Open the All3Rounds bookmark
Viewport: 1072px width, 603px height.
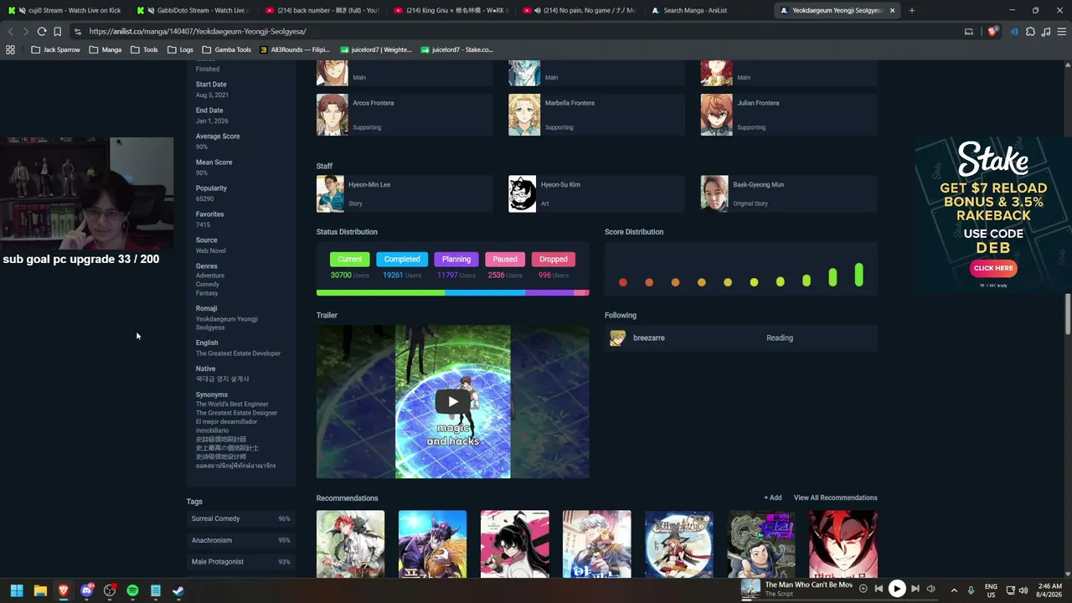295,49
